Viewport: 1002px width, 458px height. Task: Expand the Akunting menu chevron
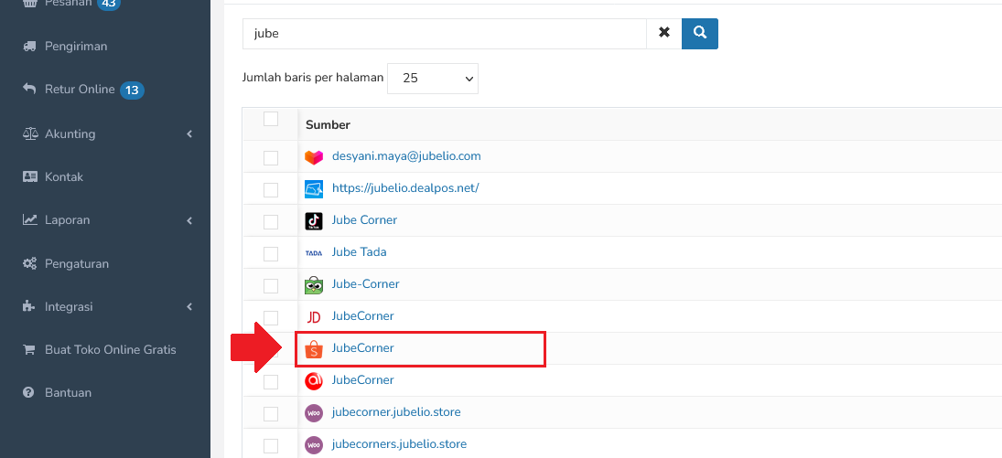click(189, 133)
